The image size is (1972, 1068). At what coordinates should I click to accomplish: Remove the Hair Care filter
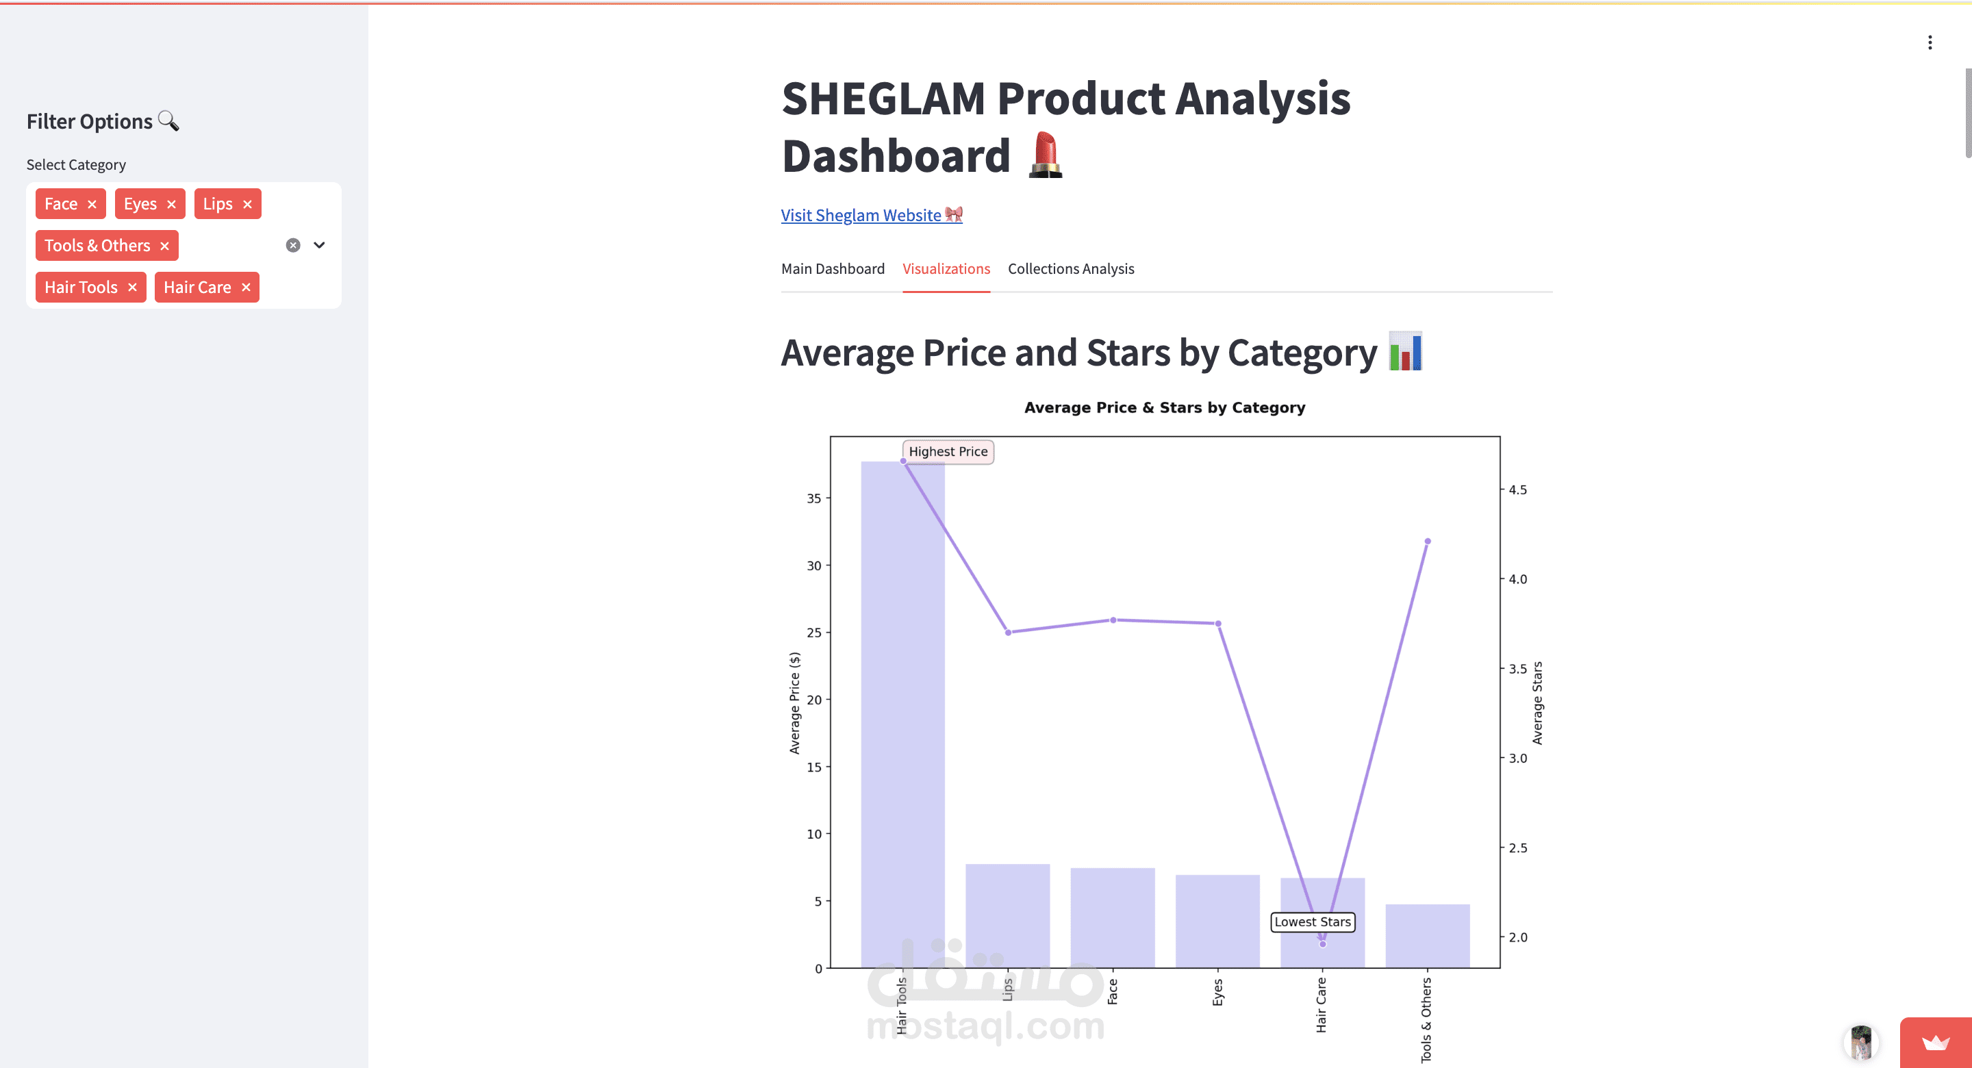tap(245, 286)
